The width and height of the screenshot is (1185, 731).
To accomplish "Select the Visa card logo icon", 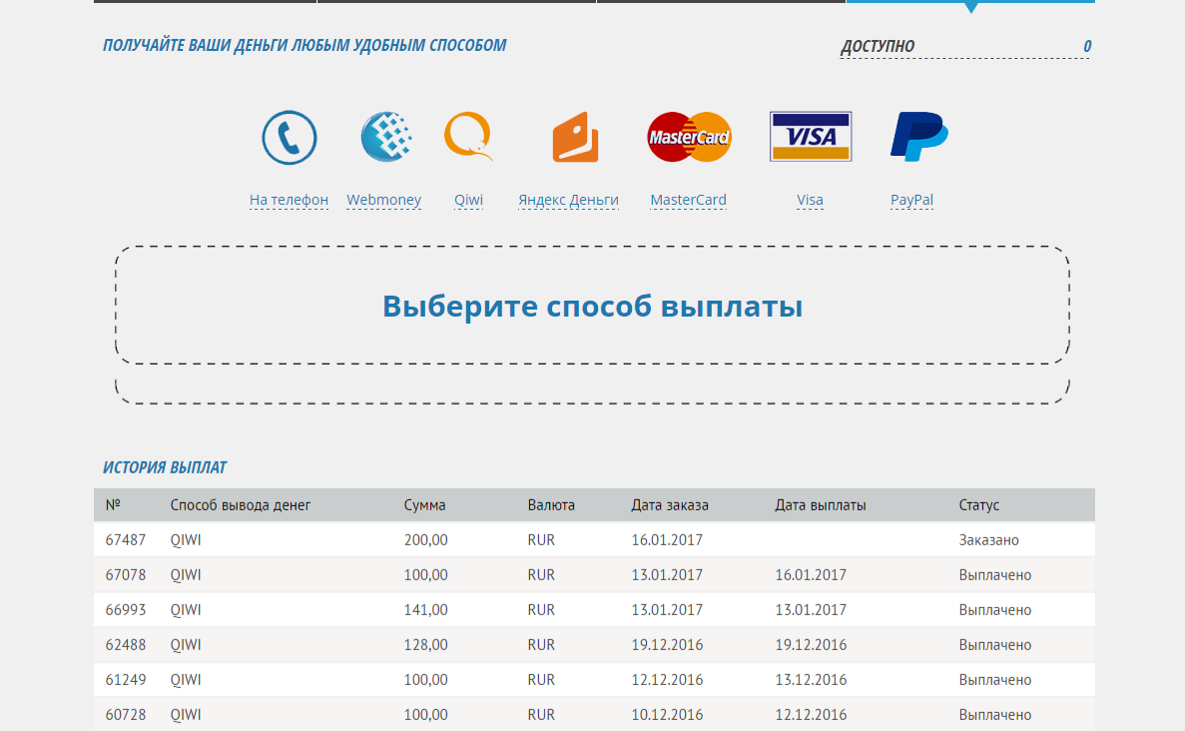I will point(811,137).
